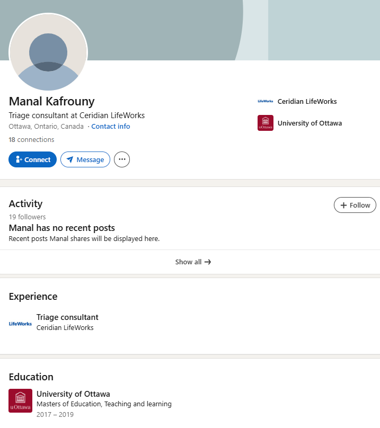Viewport: 380px width, 428px height.
Task: Click Ceridian LifeWorks company name under Experience
Action: [65, 327]
